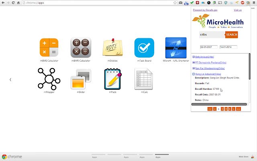Screen dimensions: 257x161
Task: Open the mStickies note app
Action: point(112,47)
